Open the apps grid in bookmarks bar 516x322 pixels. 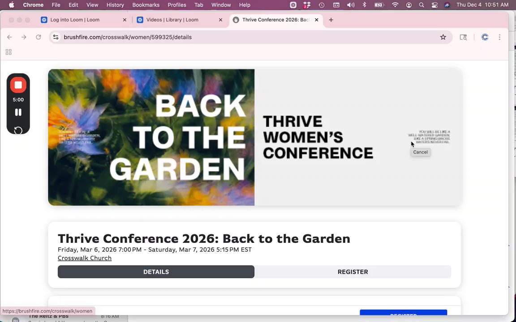point(9,52)
